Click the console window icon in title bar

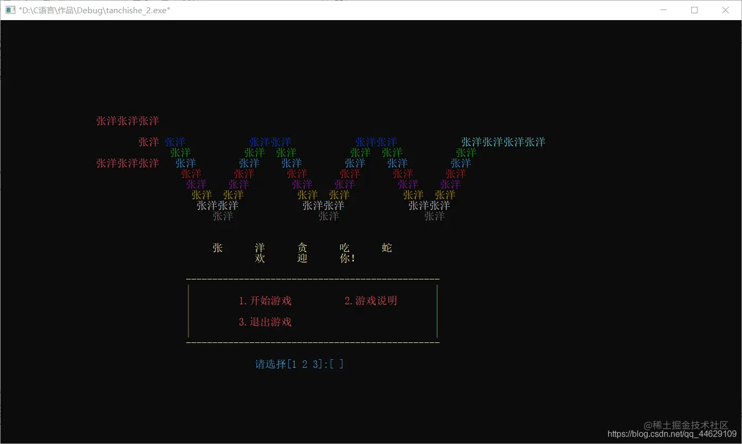click(x=10, y=10)
